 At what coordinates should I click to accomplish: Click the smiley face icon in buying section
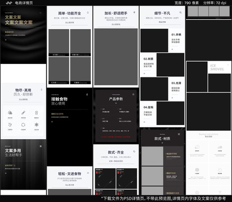(220, 170)
